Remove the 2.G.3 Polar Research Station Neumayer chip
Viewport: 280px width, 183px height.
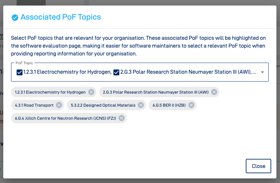coord(214,92)
